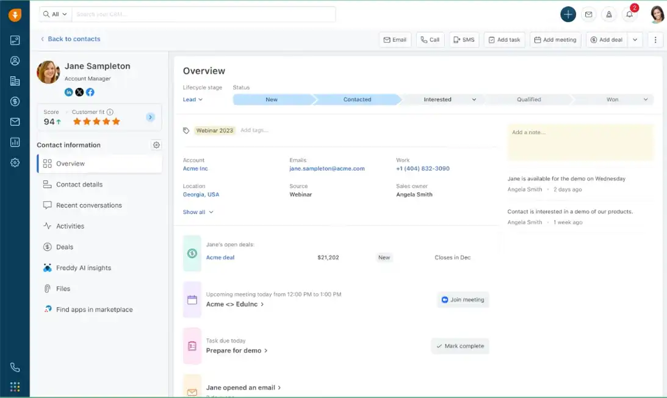Open Jane's Facebook profile icon
Image resolution: width=667 pixels, height=398 pixels.
pyautogui.click(x=90, y=92)
